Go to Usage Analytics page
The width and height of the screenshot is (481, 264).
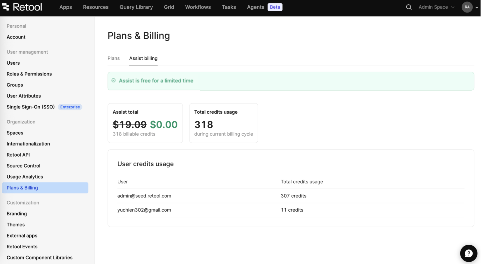tap(25, 177)
